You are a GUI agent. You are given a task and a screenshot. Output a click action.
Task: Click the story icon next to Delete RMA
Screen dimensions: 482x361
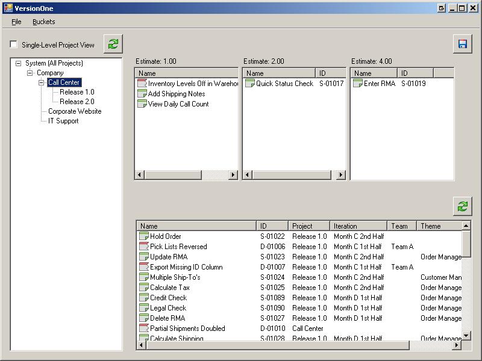click(x=144, y=318)
